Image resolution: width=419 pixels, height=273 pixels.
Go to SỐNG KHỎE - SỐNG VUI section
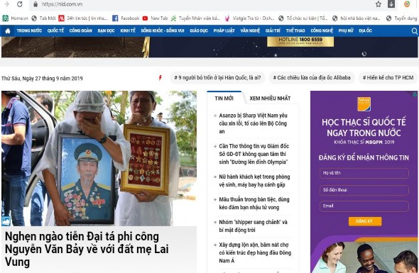163,30
